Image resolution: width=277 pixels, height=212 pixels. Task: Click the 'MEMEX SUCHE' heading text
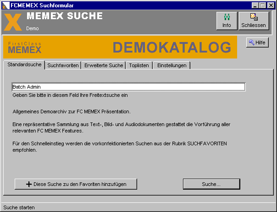coord(65,16)
